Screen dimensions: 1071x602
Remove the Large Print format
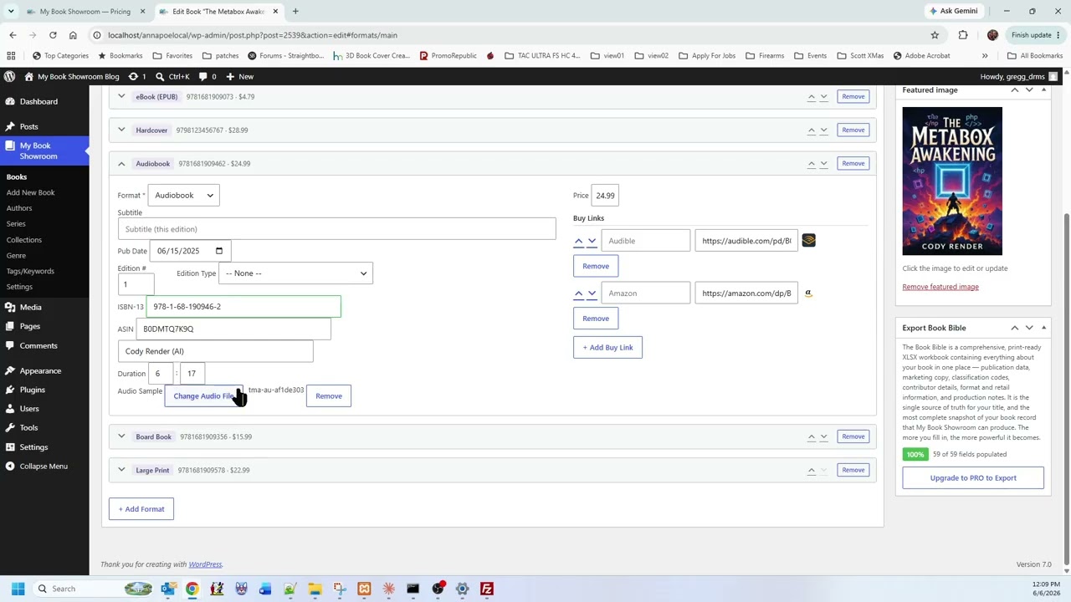(853, 470)
